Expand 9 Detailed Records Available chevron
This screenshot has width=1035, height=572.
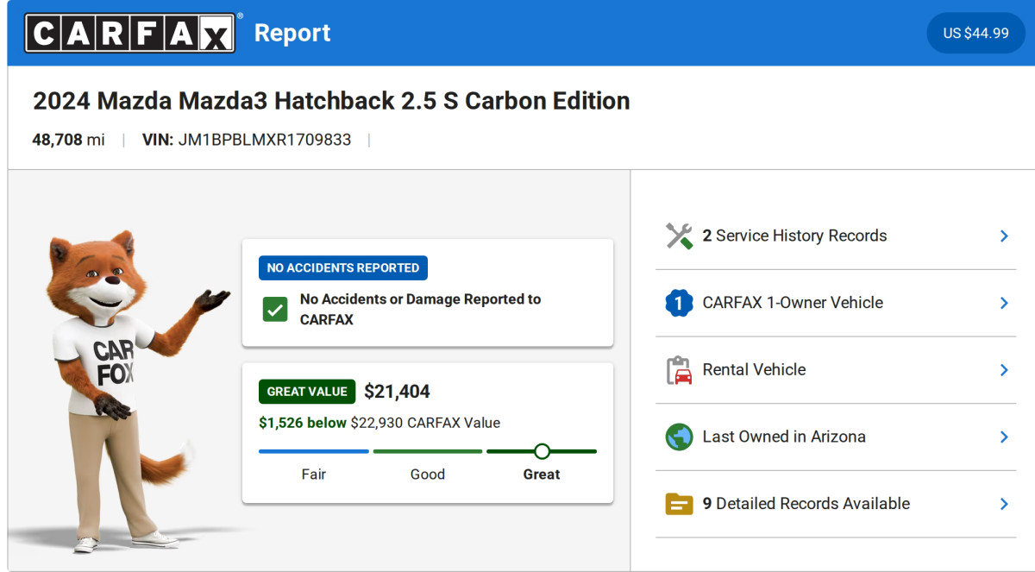coord(1004,504)
